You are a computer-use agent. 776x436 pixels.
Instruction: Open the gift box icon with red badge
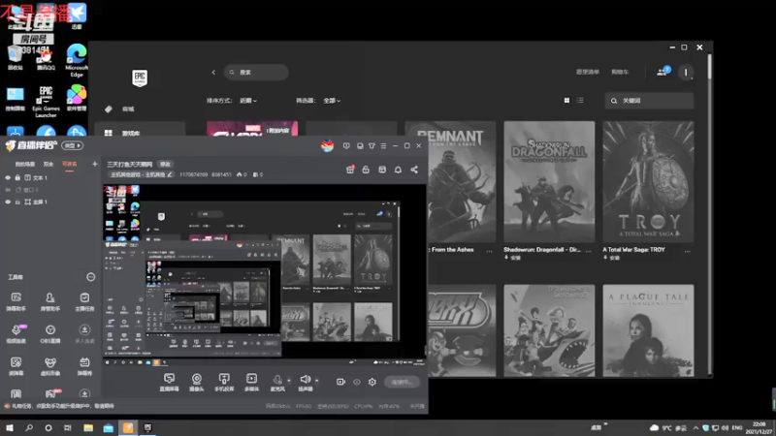click(x=350, y=169)
